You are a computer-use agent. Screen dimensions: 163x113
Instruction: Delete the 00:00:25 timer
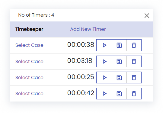[134, 78]
